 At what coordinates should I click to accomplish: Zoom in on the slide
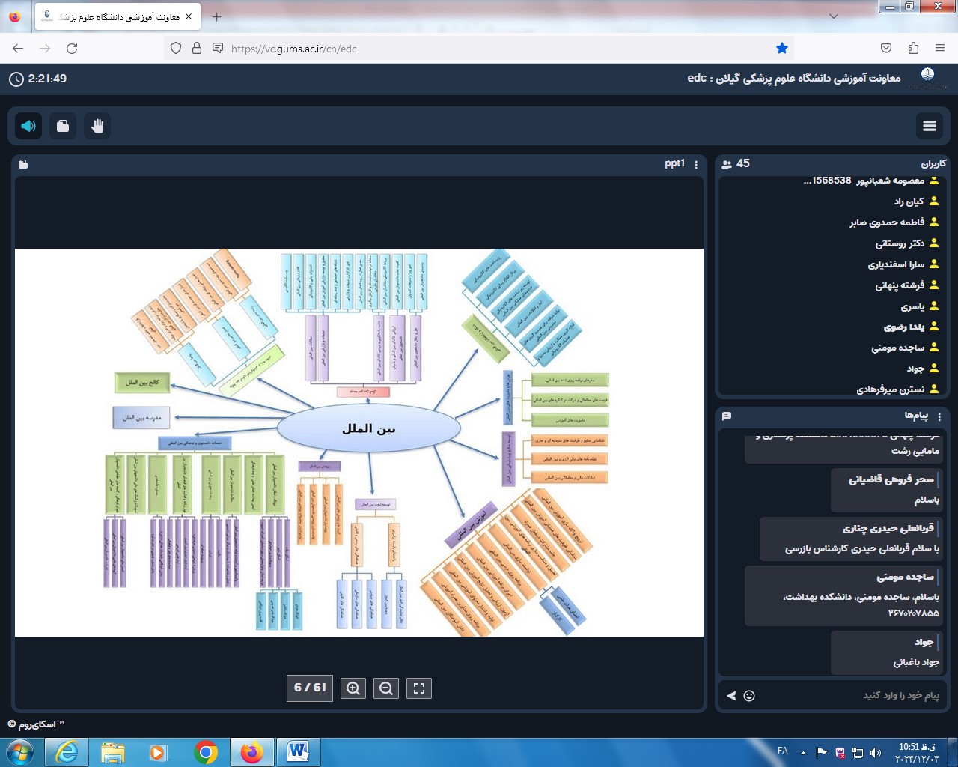coord(353,688)
